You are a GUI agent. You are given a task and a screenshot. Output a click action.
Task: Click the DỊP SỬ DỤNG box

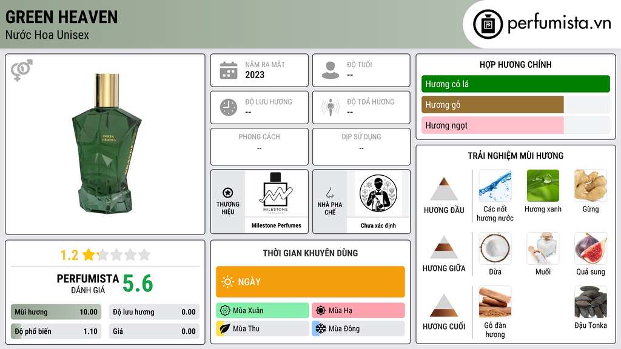[x=361, y=147]
